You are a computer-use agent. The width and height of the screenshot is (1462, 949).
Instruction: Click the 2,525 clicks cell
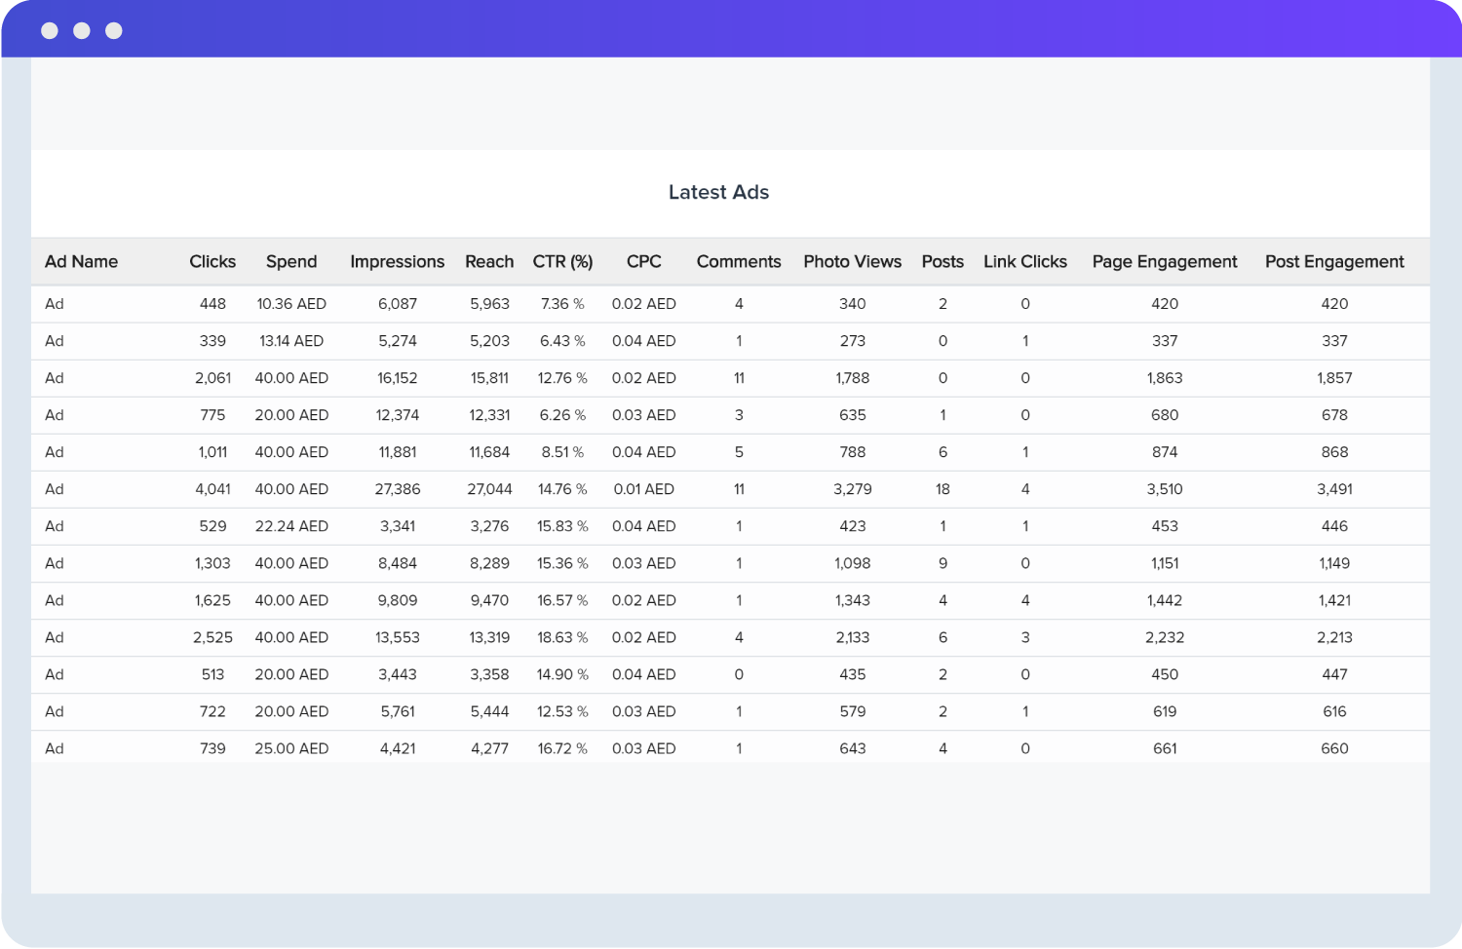(212, 637)
